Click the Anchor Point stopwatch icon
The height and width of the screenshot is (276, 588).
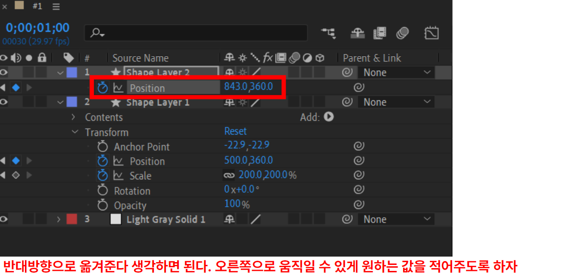pos(103,146)
